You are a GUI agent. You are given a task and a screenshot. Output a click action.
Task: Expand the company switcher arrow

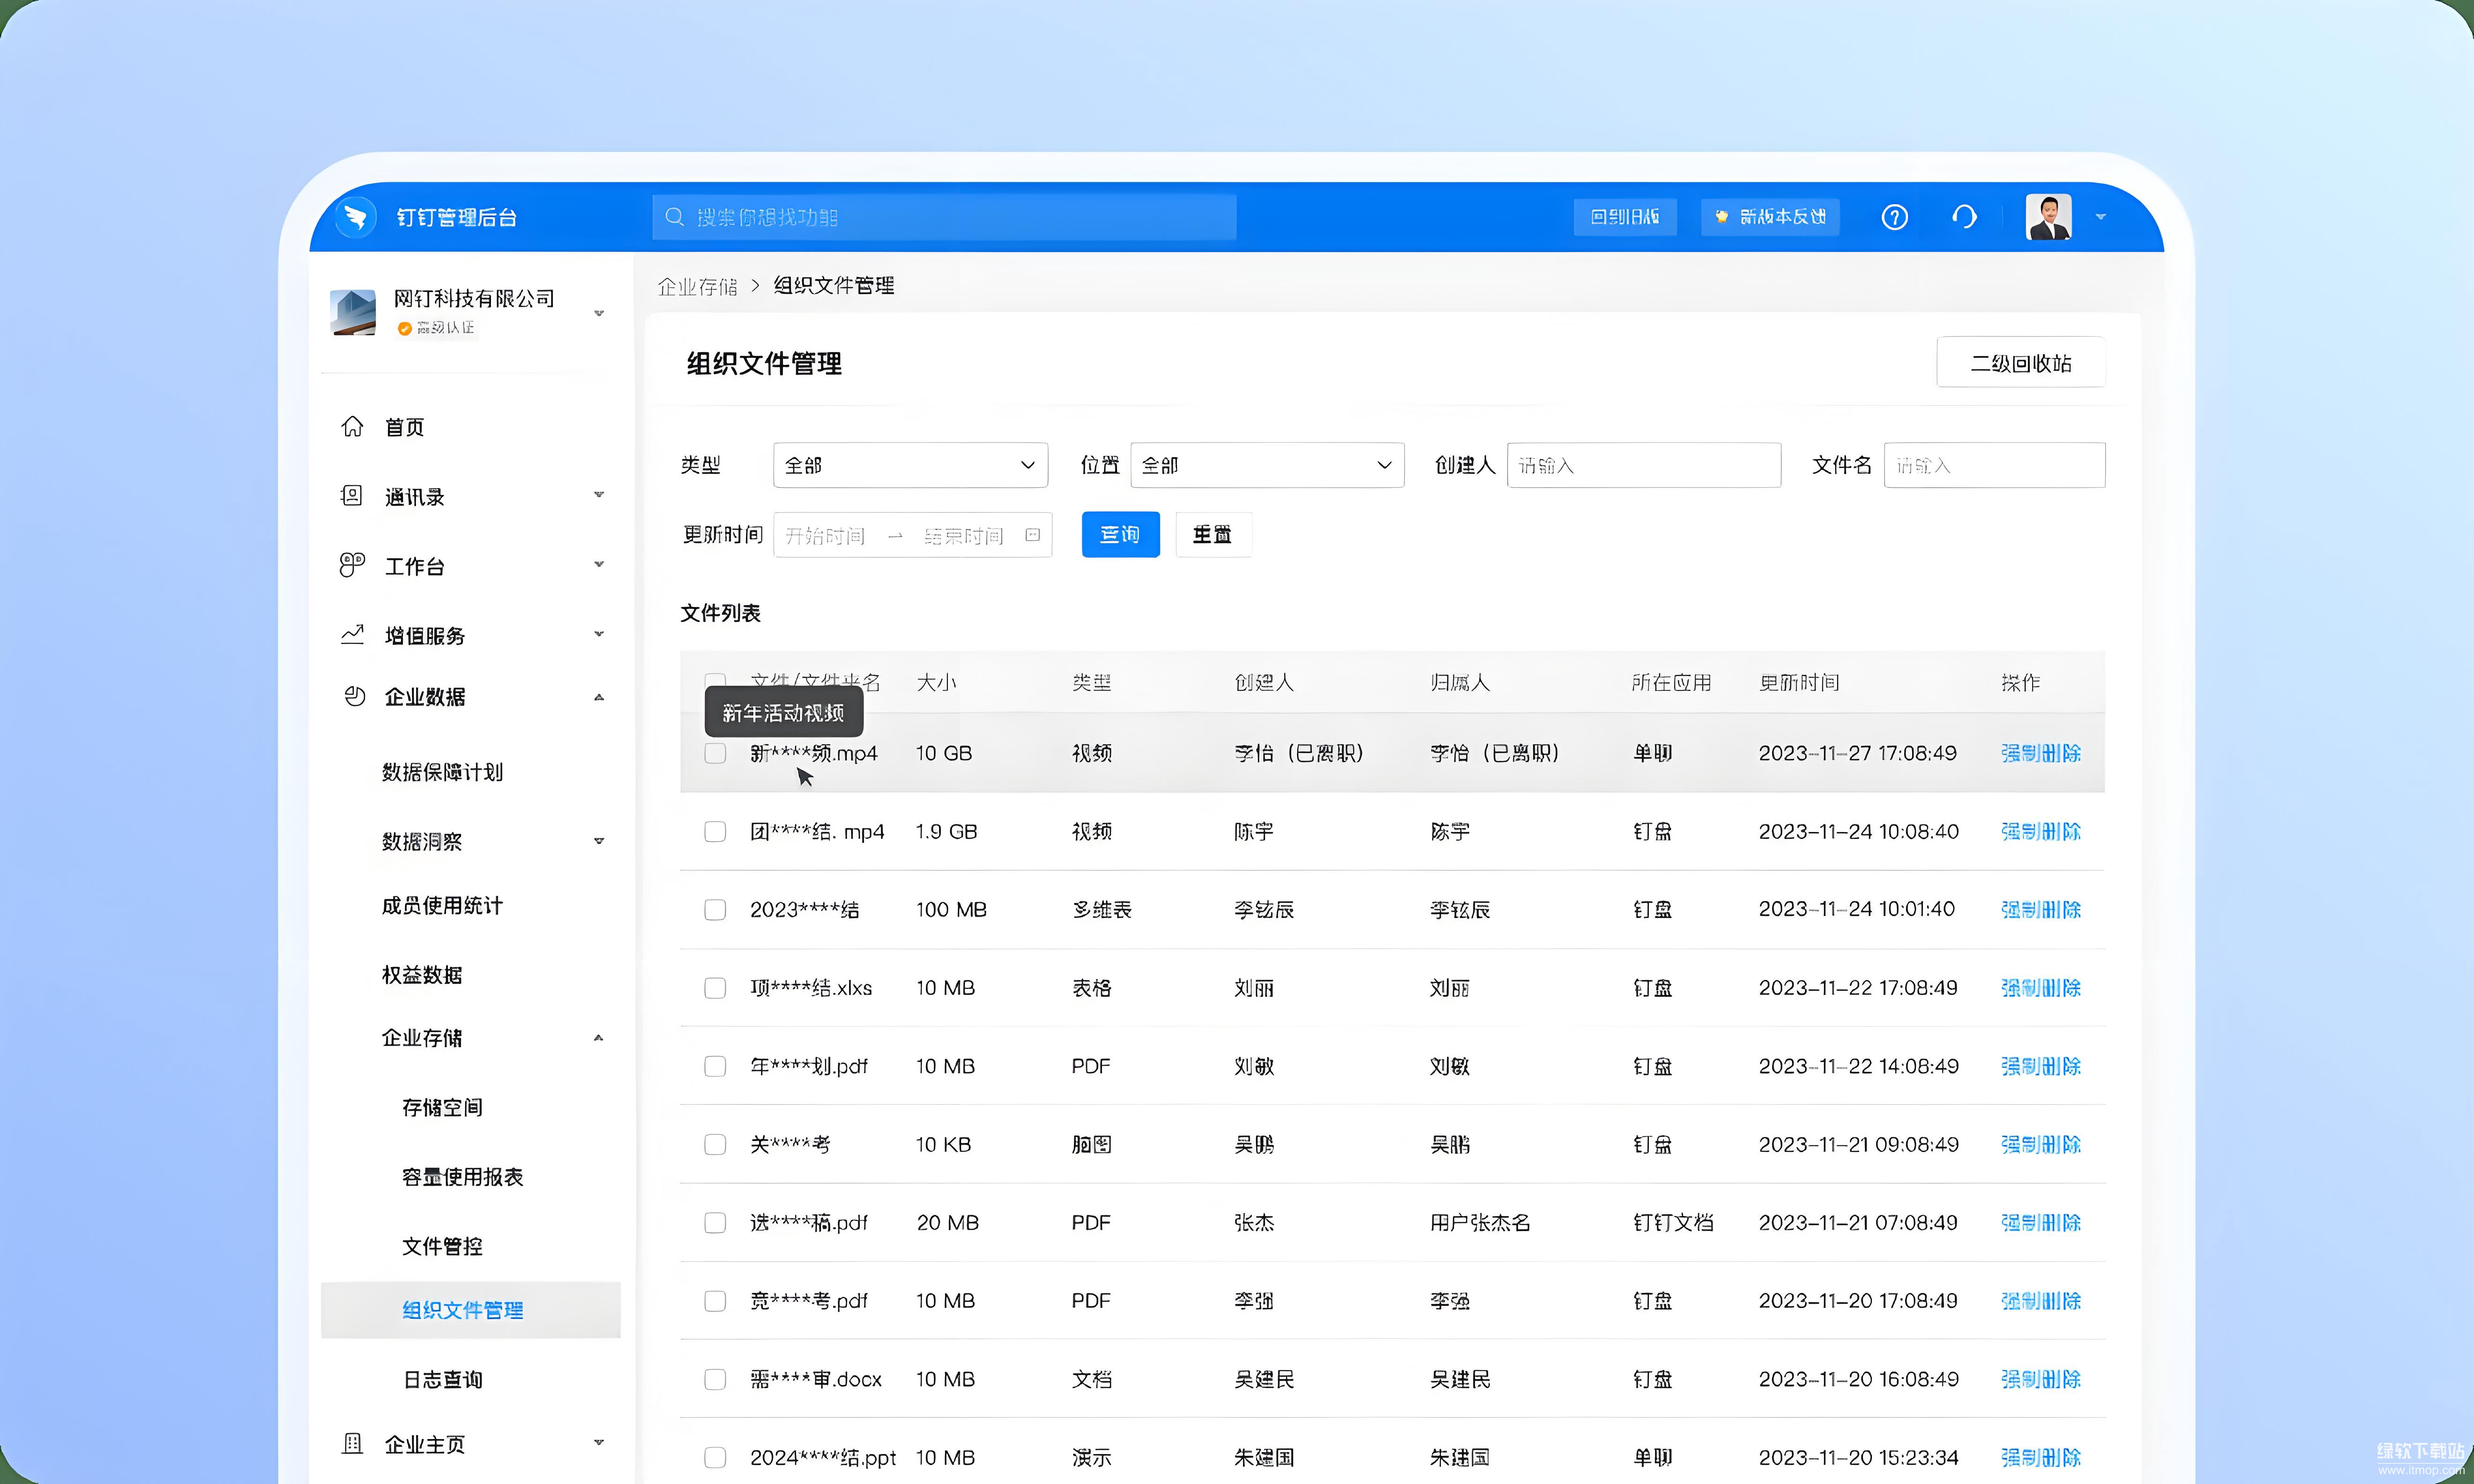pos(599,313)
